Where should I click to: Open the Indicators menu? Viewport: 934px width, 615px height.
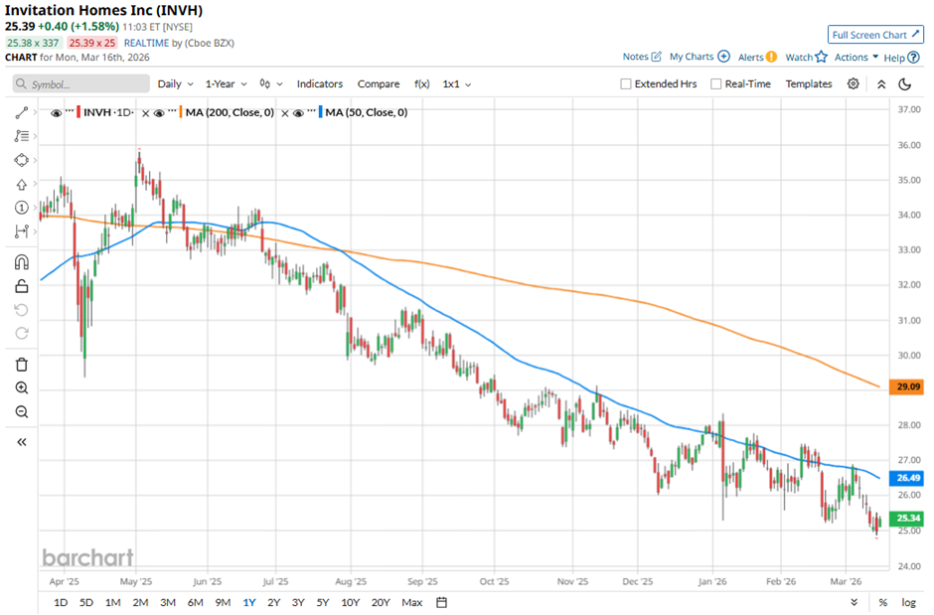319,84
